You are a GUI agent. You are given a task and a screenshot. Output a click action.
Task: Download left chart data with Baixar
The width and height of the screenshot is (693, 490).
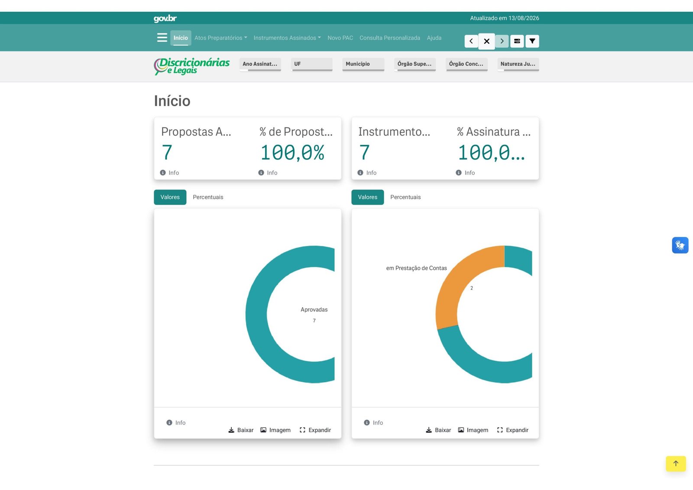pyautogui.click(x=241, y=430)
